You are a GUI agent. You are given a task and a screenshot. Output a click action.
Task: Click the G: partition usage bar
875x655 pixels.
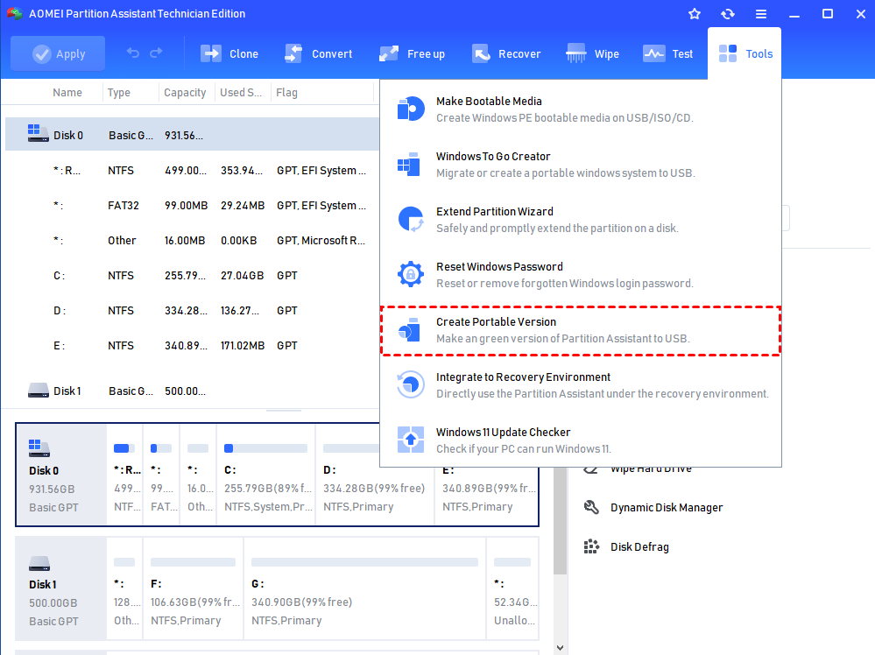(364, 562)
